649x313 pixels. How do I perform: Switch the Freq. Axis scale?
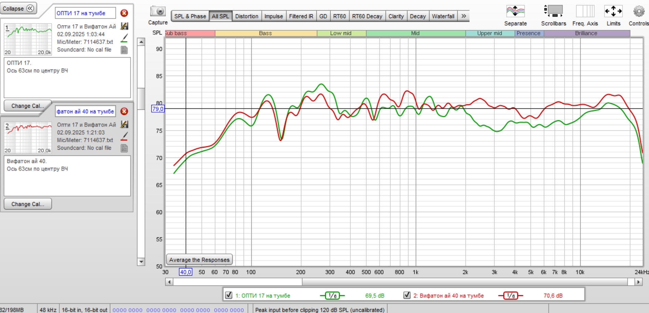tap(585, 11)
